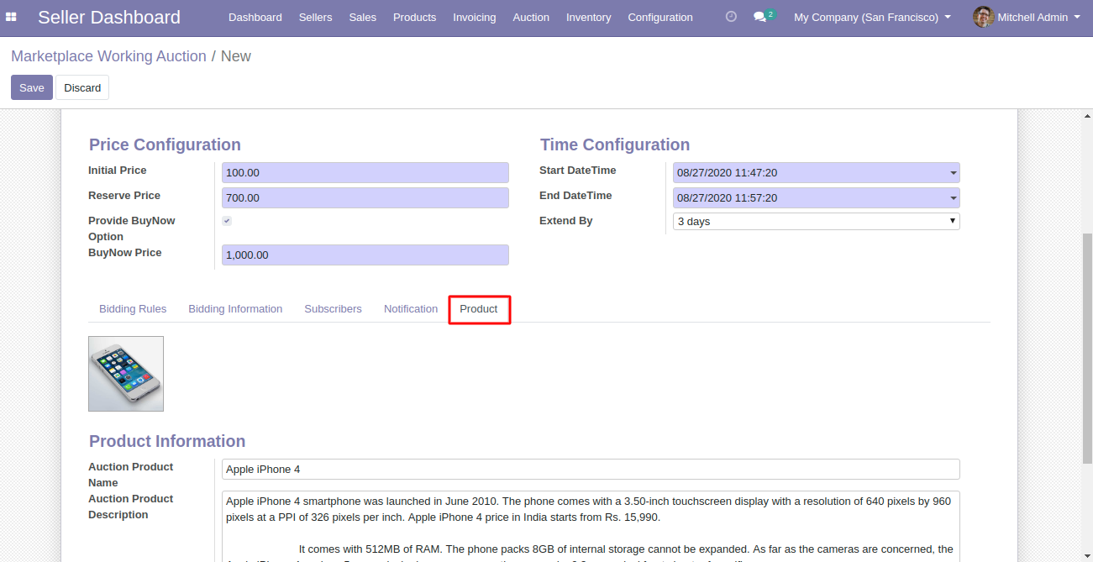Switch to Notification tab
1093x562 pixels.
pos(411,309)
